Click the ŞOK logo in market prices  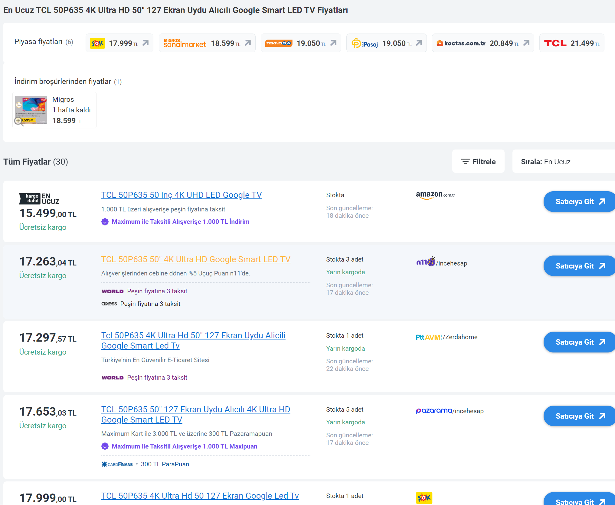97,43
